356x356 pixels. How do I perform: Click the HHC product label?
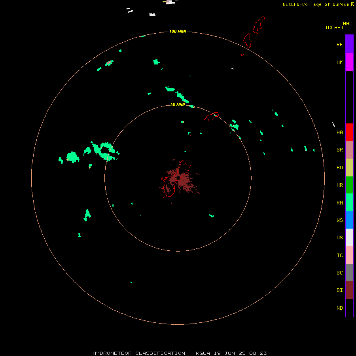pos(347,24)
